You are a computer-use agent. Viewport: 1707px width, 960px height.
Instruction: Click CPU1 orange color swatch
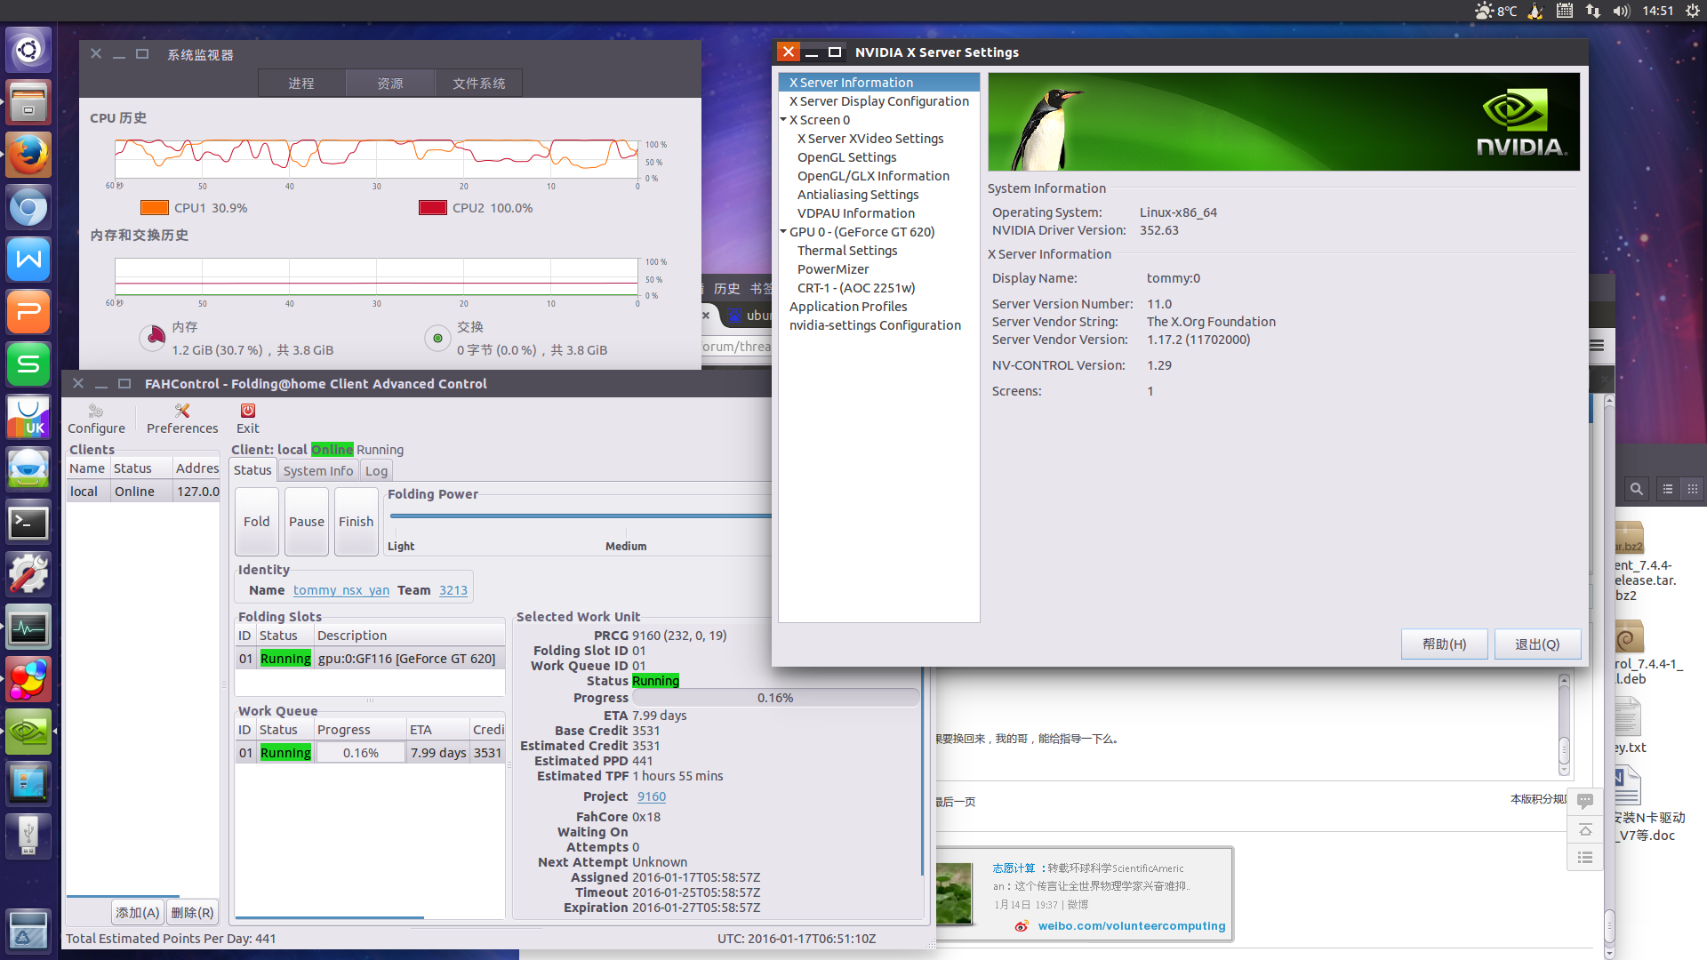(155, 208)
